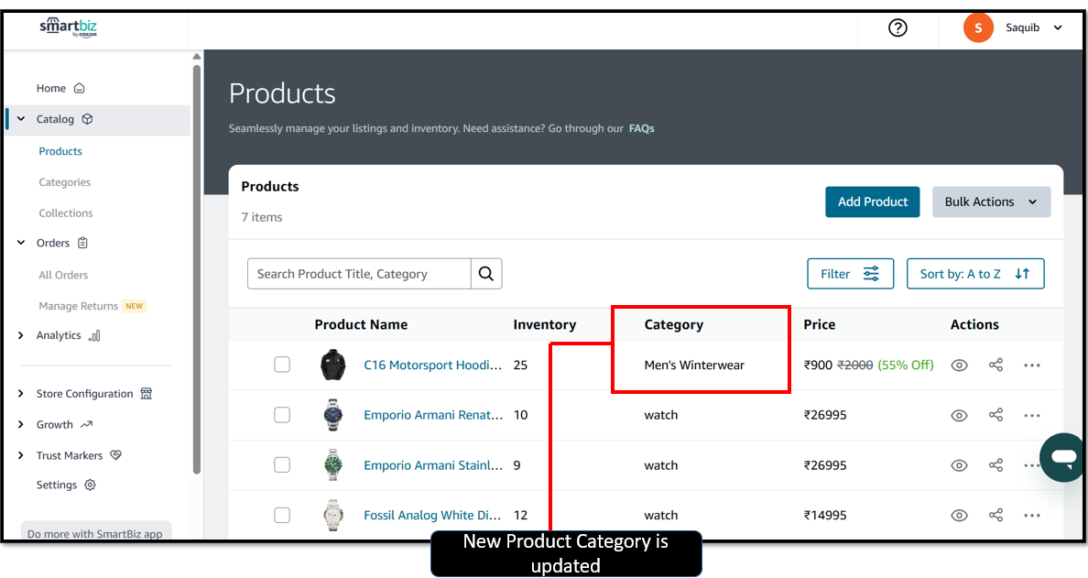1088x578 pixels.
Task: Click share icon for C16 Motorsport Hoodie
Action: click(996, 365)
